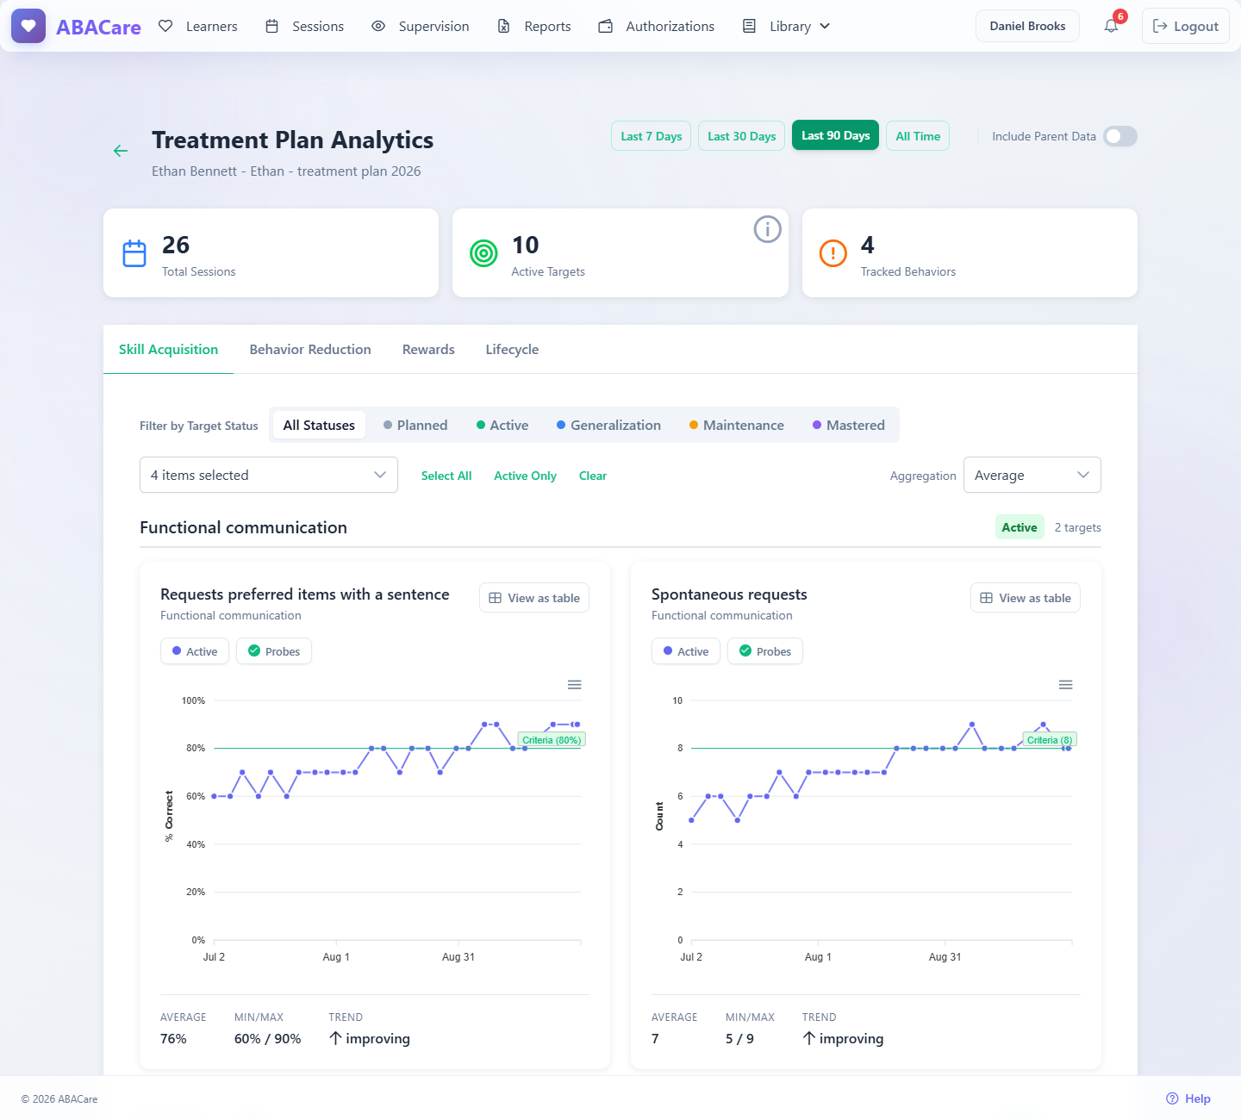Screen dimensions: 1241x1120
Task: Click the Criteria (80%) chart label
Action: [552, 740]
